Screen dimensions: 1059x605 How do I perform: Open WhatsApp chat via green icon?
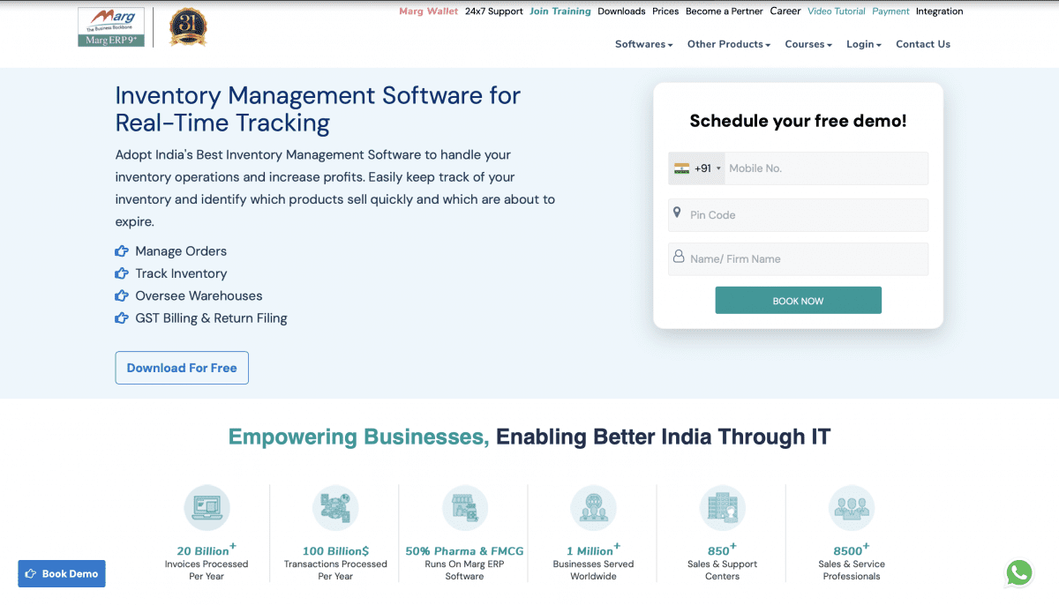click(x=1019, y=573)
